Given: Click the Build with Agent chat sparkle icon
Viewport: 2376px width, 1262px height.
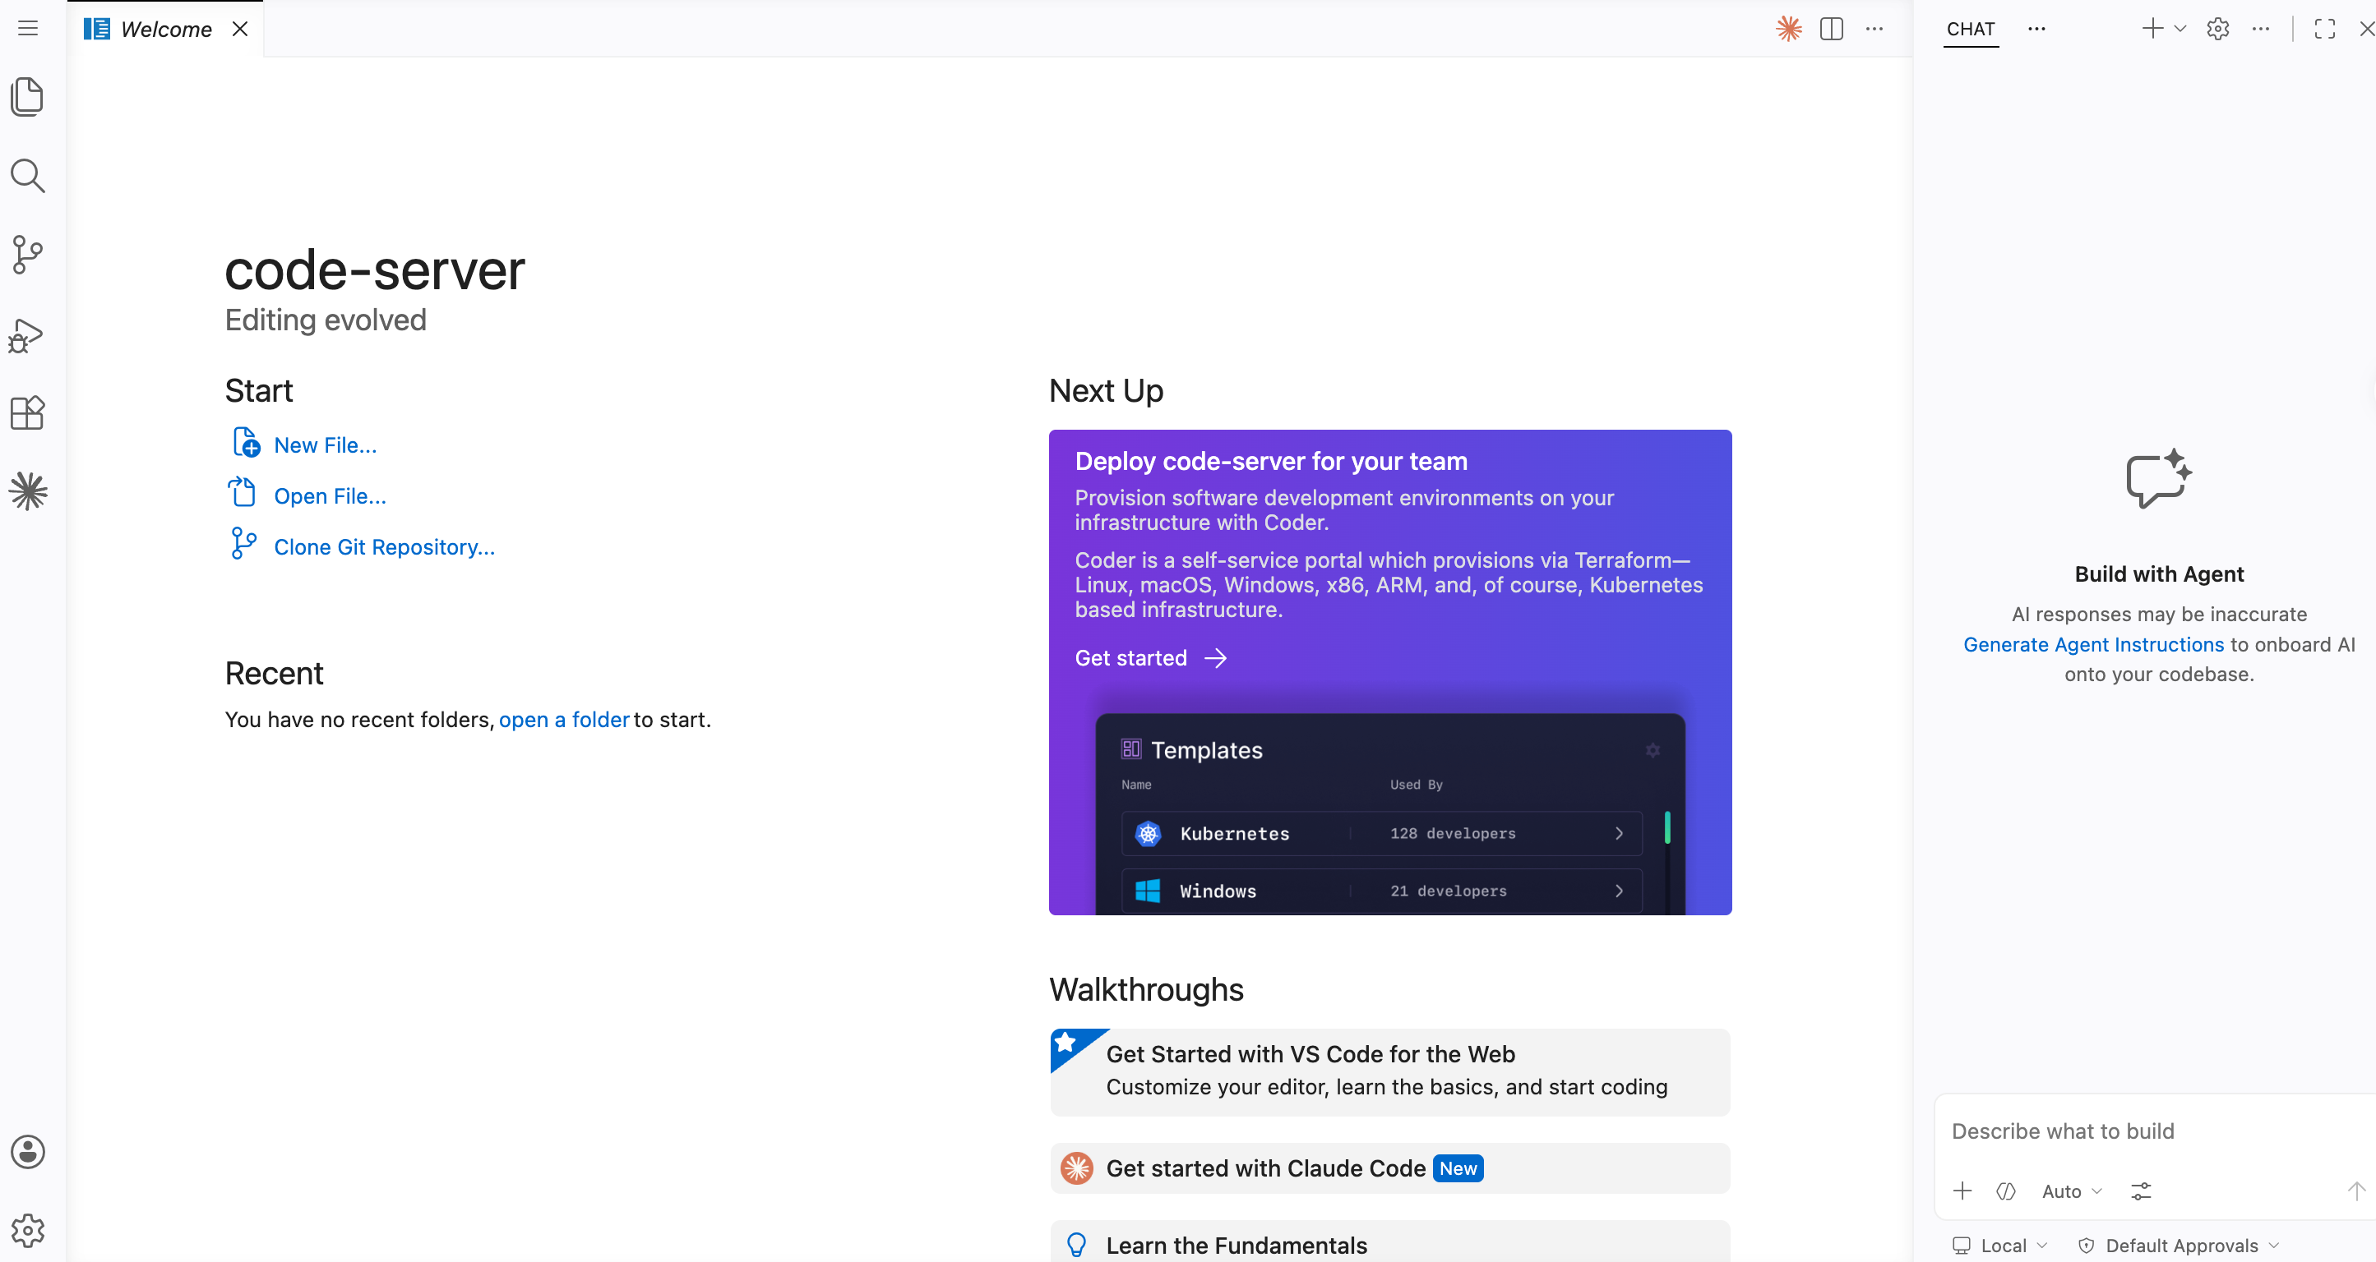Looking at the screenshot, I should (x=2159, y=478).
